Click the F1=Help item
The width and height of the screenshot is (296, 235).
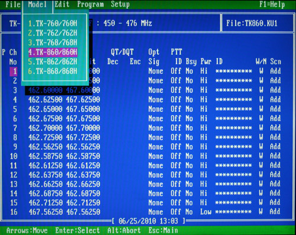[272, 4]
